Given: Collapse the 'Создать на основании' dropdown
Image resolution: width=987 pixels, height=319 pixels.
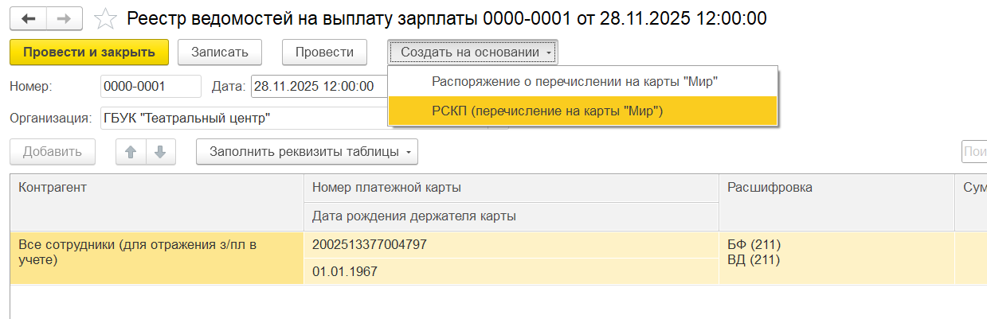Looking at the screenshot, I should [x=473, y=52].
